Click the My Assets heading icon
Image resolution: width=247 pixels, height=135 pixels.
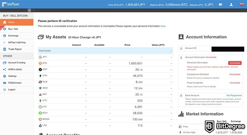[x=41, y=37]
